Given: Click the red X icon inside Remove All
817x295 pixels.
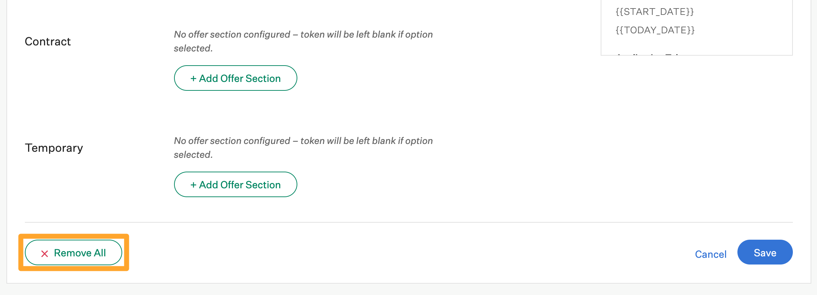Looking at the screenshot, I should (x=44, y=253).
